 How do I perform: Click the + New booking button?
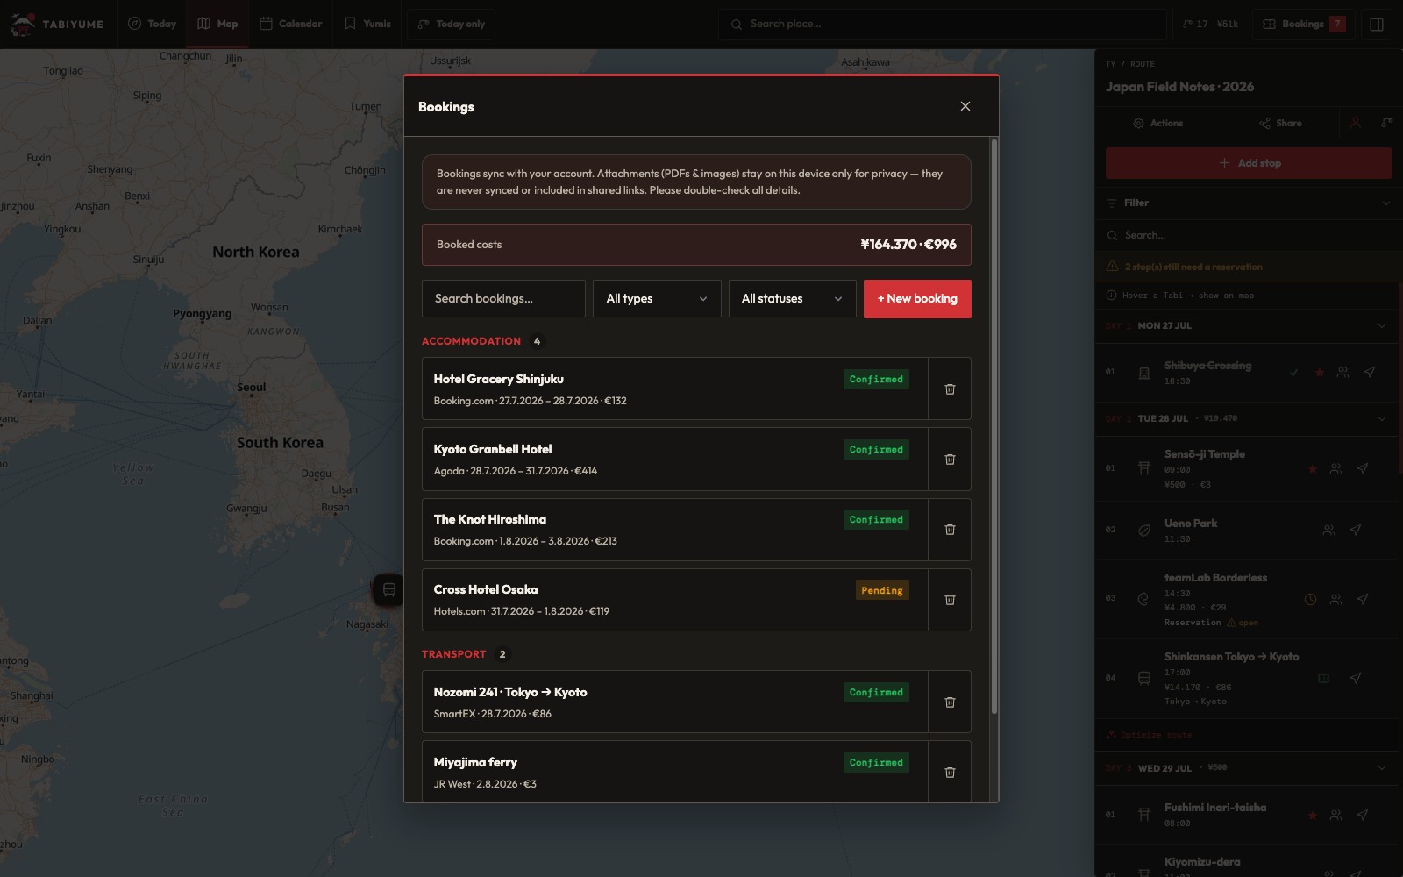tap(917, 298)
